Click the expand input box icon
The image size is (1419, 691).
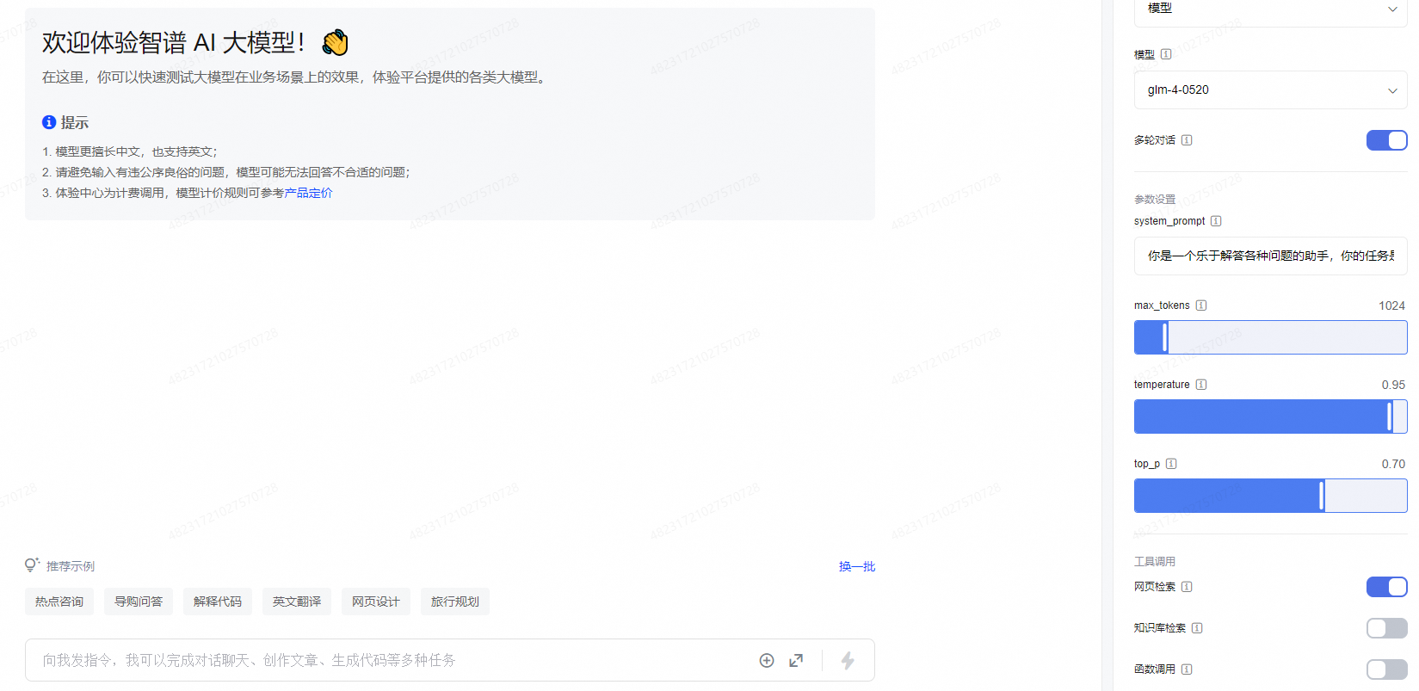796,660
